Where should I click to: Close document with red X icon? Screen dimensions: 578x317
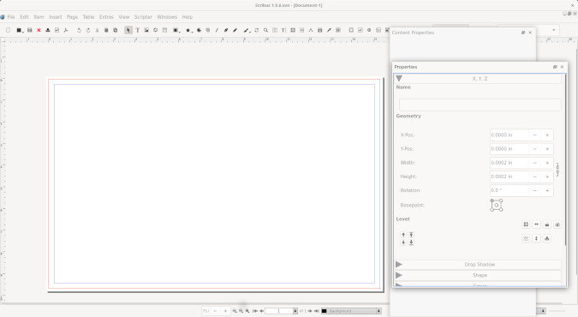click(39, 30)
